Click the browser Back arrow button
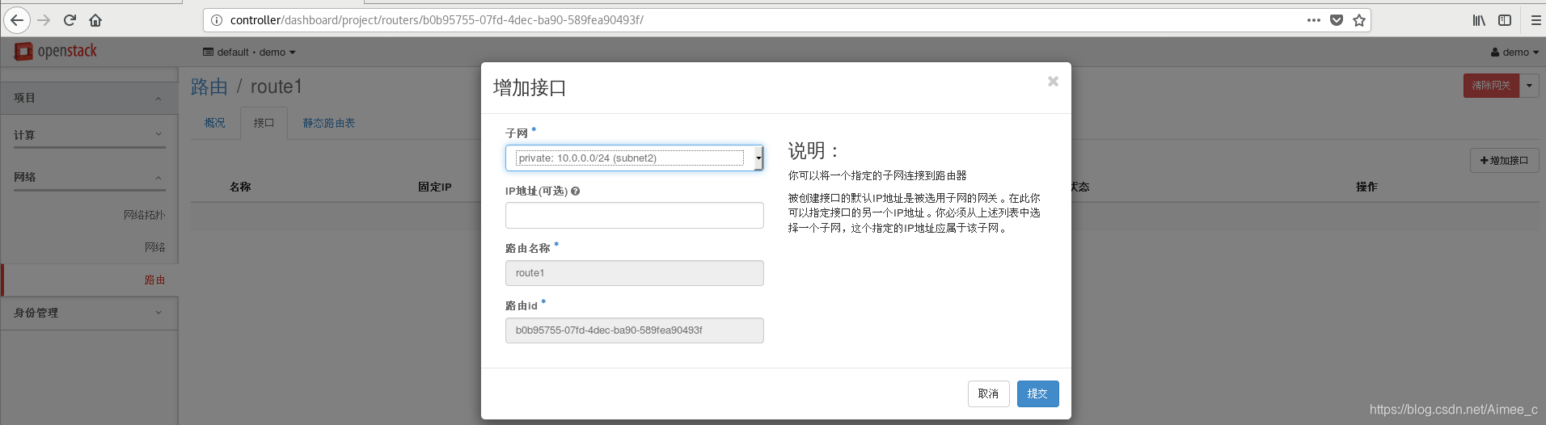This screenshot has height=425, width=1546. (17, 20)
